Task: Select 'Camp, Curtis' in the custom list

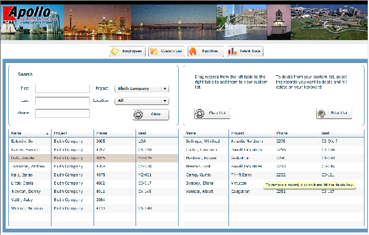Action: 274,175
